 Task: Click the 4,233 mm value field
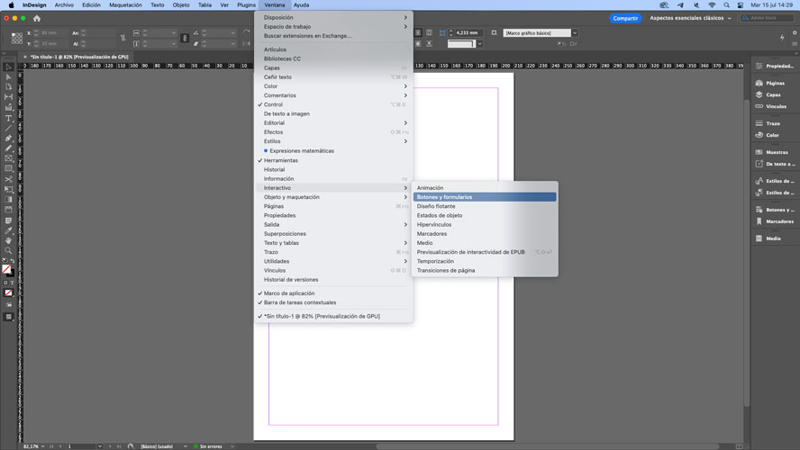click(x=468, y=33)
